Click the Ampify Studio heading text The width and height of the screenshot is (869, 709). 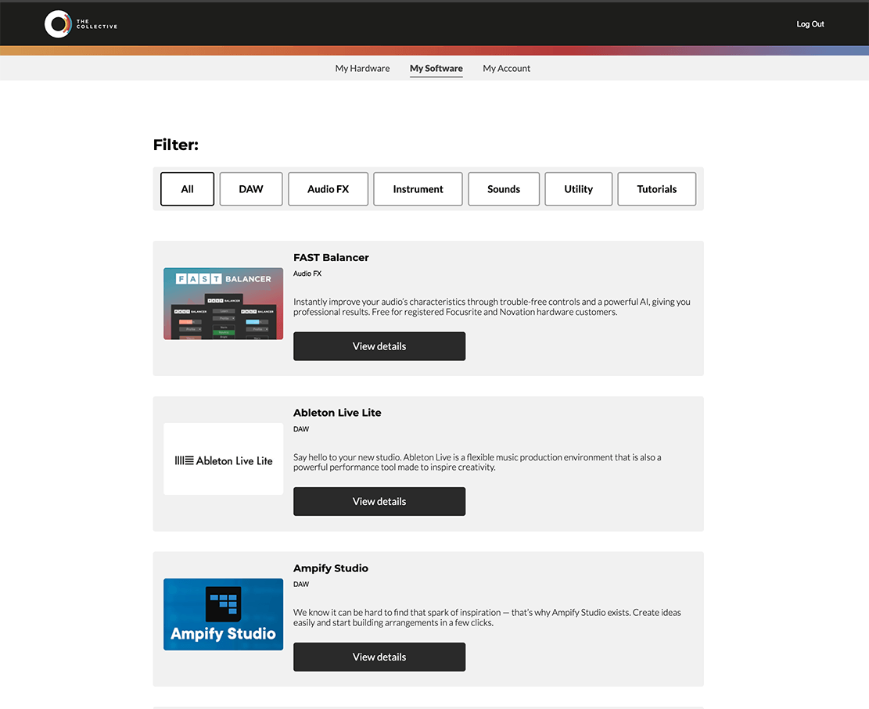click(330, 568)
